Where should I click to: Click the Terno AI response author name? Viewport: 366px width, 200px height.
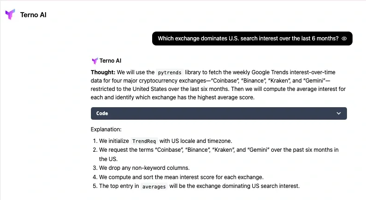pyautogui.click(x=110, y=61)
